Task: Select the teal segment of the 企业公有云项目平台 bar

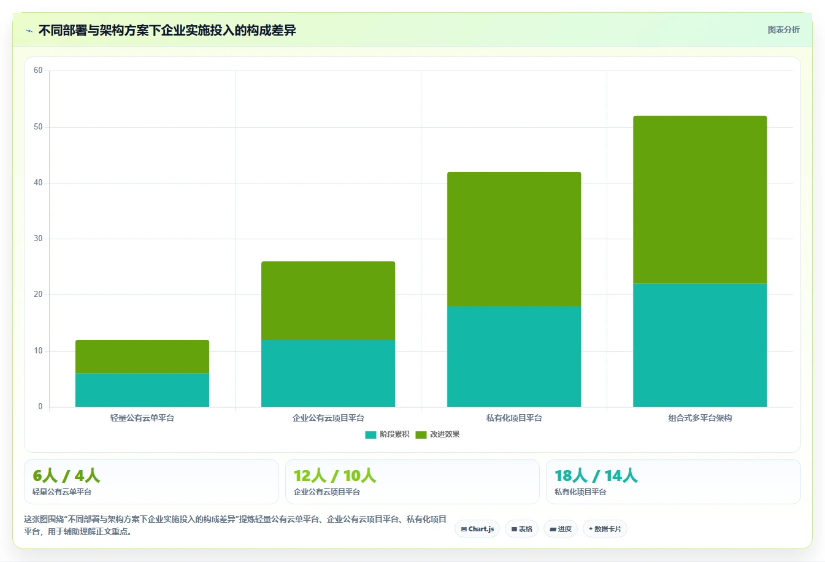Action: (328, 373)
